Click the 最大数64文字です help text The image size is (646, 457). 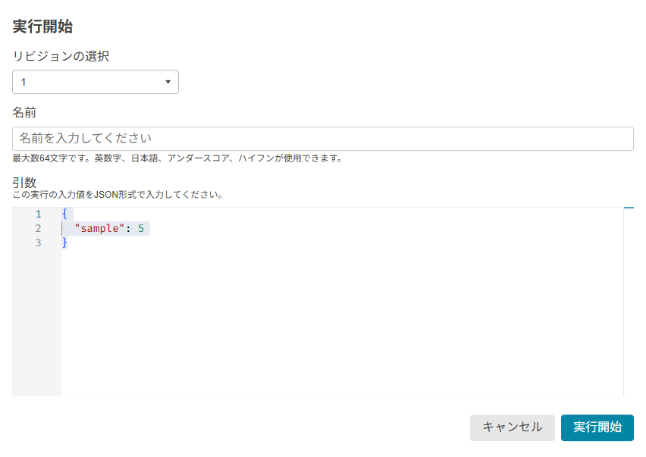(178, 158)
